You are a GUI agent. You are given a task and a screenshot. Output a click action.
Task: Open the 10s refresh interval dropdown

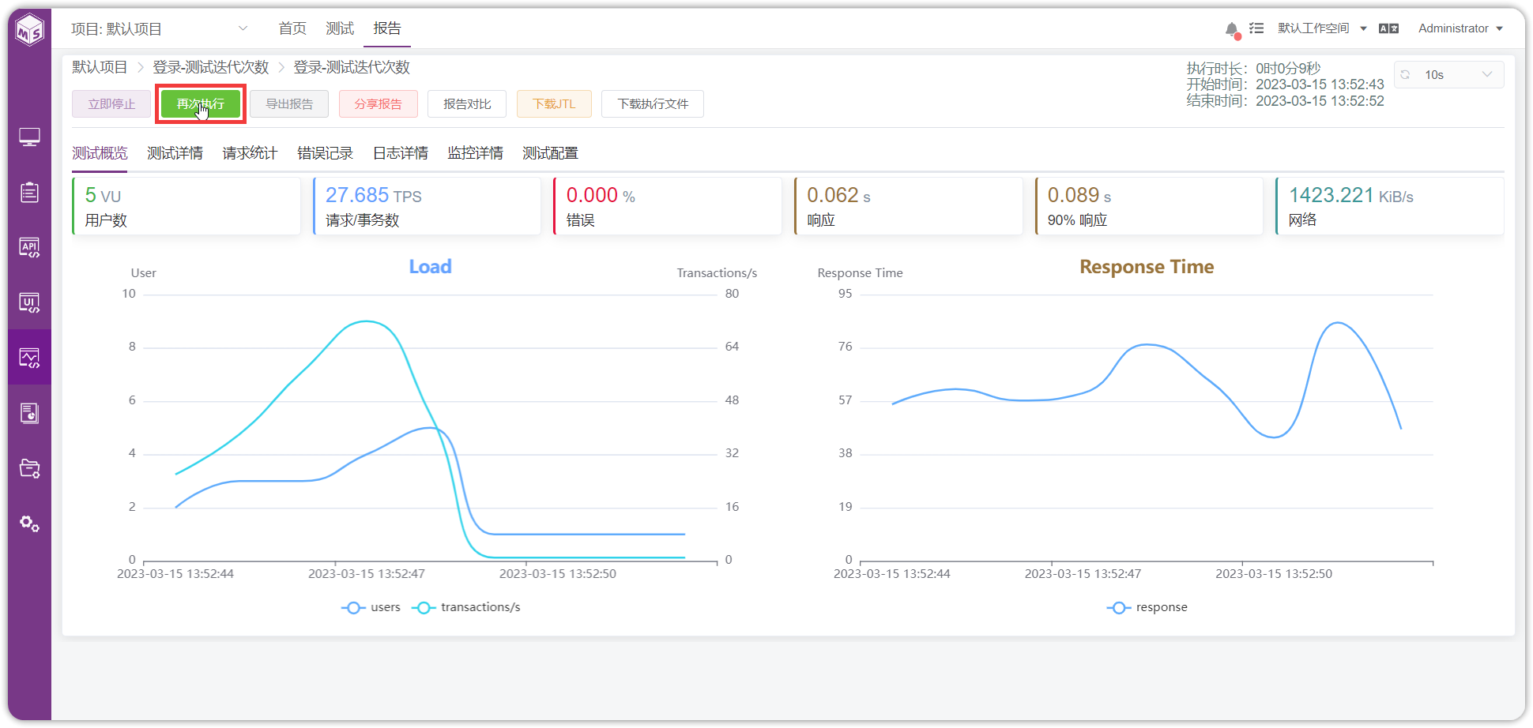(1448, 74)
